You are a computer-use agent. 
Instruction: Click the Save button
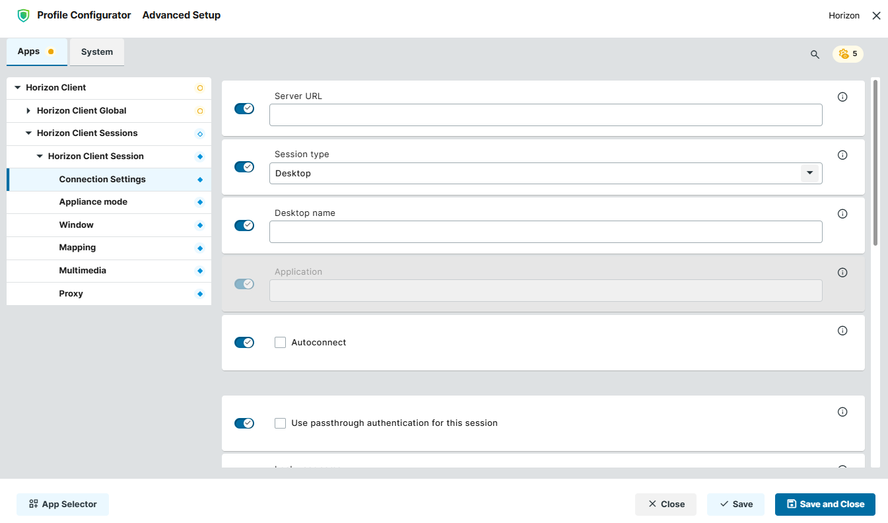(x=735, y=505)
